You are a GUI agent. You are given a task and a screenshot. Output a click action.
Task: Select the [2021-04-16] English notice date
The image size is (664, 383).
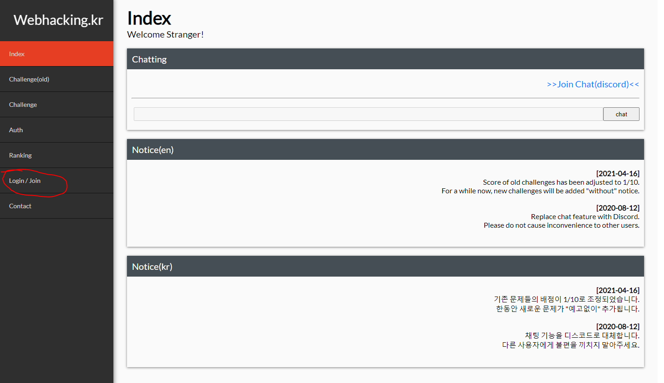click(x=618, y=173)
